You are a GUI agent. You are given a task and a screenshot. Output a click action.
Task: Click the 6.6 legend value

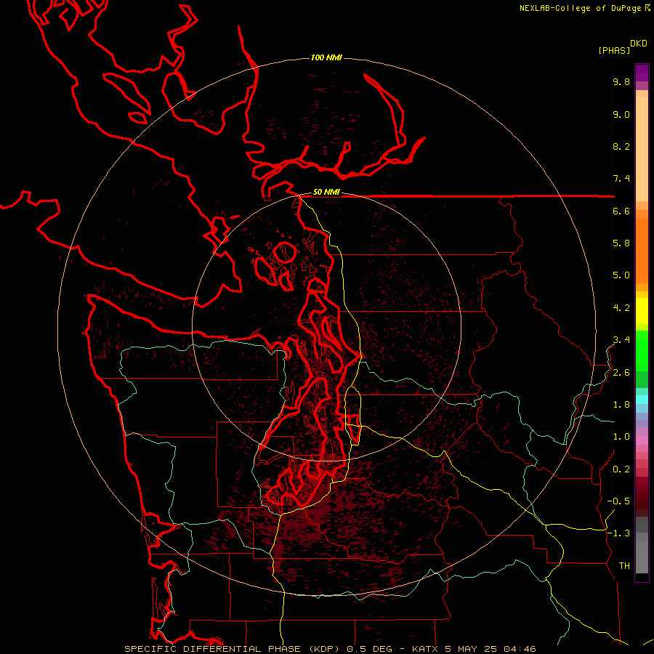click(x=621, y=211)
